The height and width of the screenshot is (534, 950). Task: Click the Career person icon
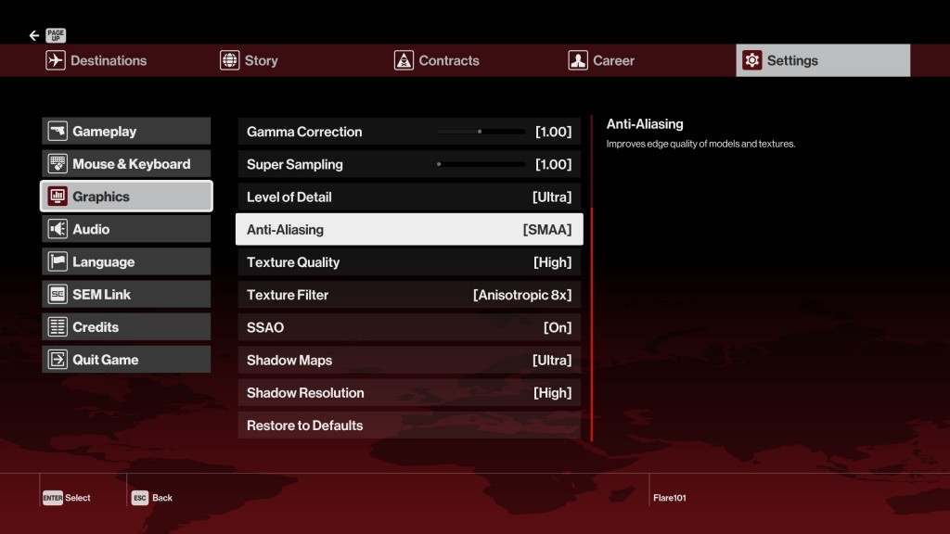click(x=578, y=60)
